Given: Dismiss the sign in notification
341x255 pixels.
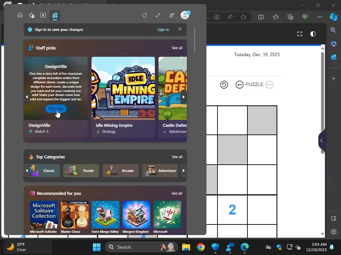Looking at the screenshot, I should pyautogui.click(x=179, y=29).
